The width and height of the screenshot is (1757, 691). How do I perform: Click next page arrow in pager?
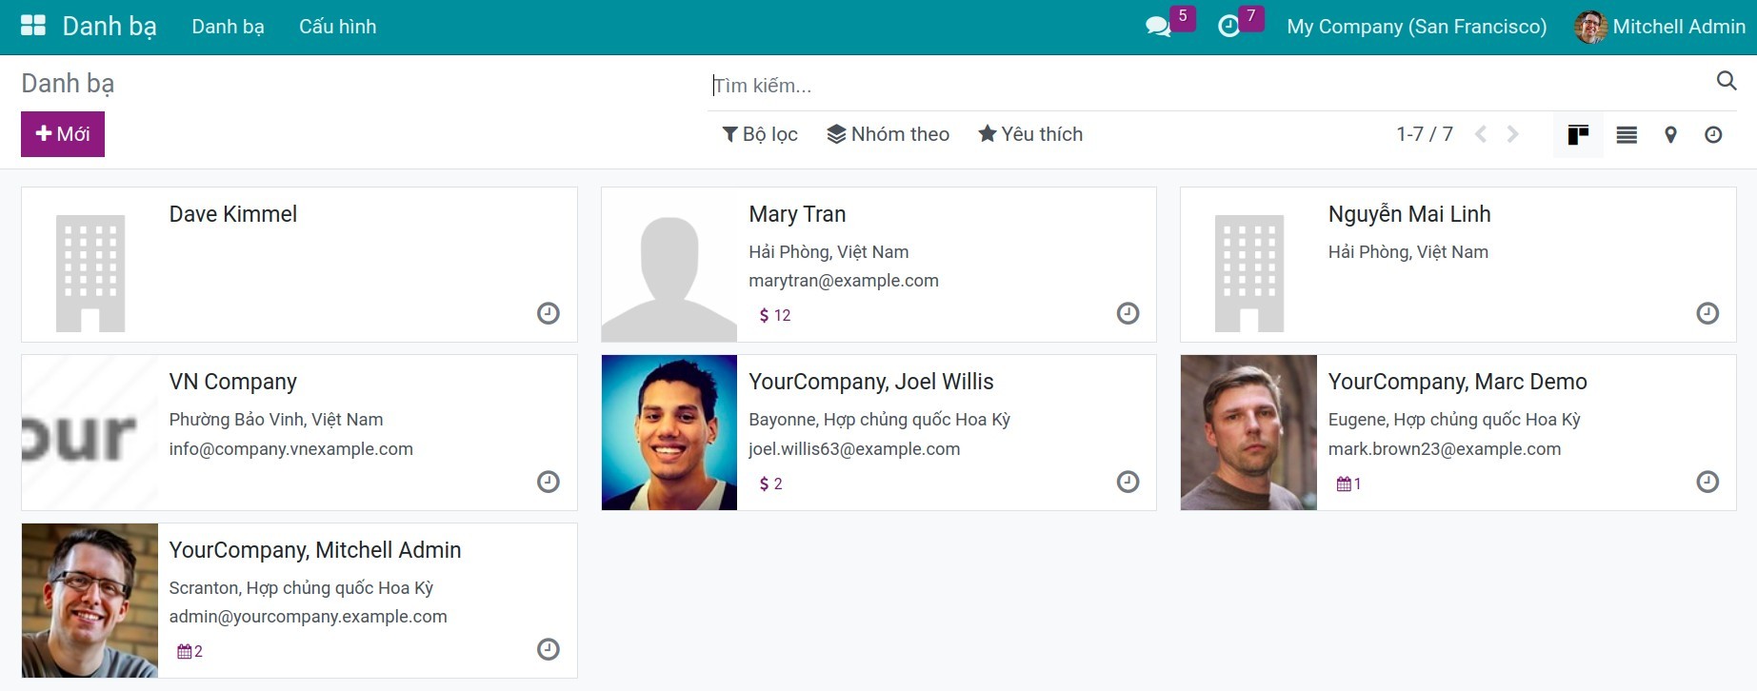[x=1513, y=134]
